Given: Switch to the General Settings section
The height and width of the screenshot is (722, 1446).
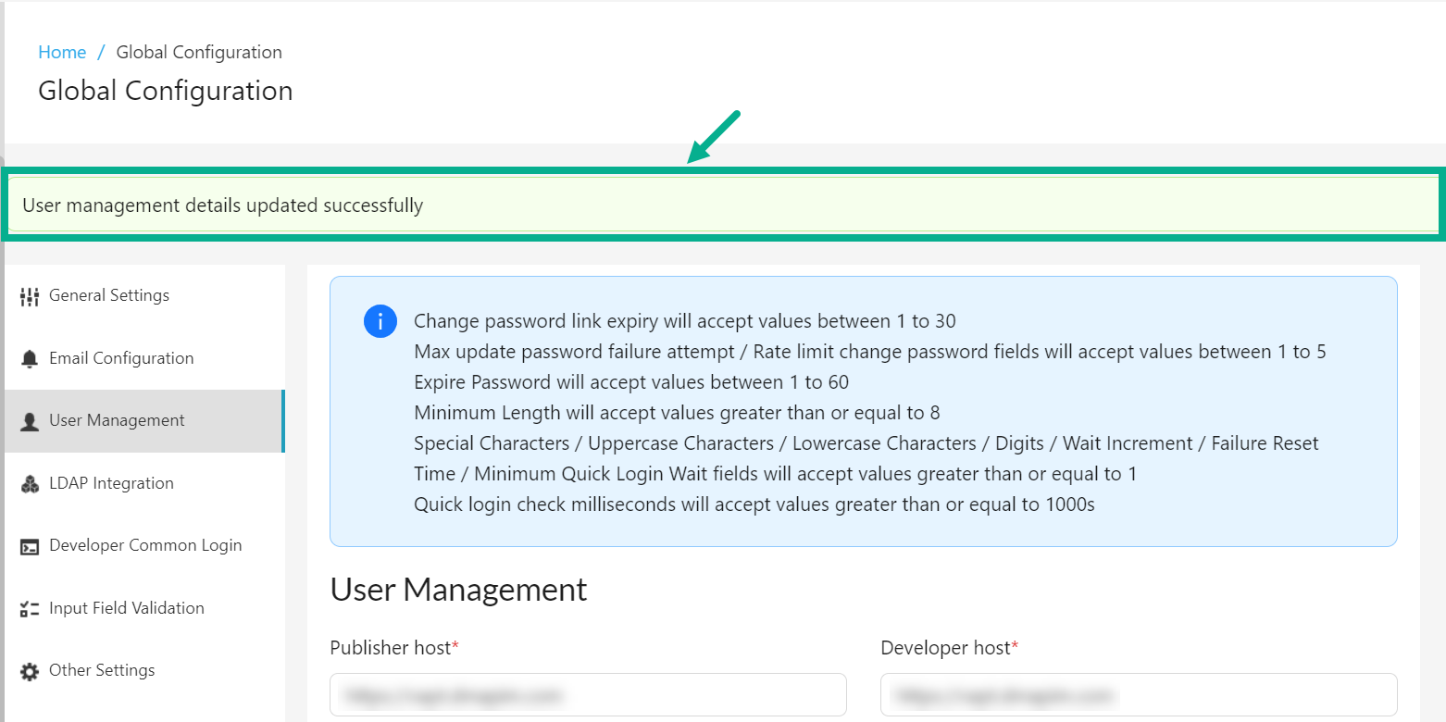Looking at the screenshot, I should 109,295.
